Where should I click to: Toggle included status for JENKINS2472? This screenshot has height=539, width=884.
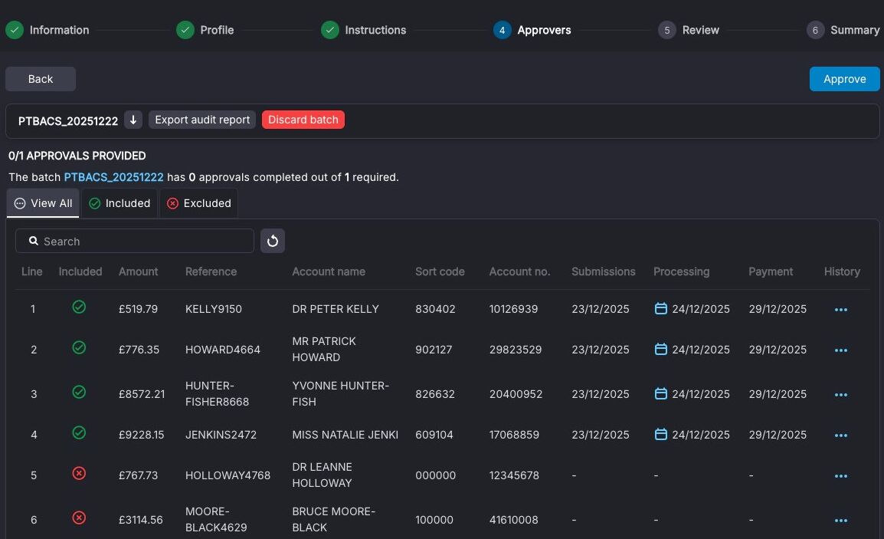click(79, 432)
